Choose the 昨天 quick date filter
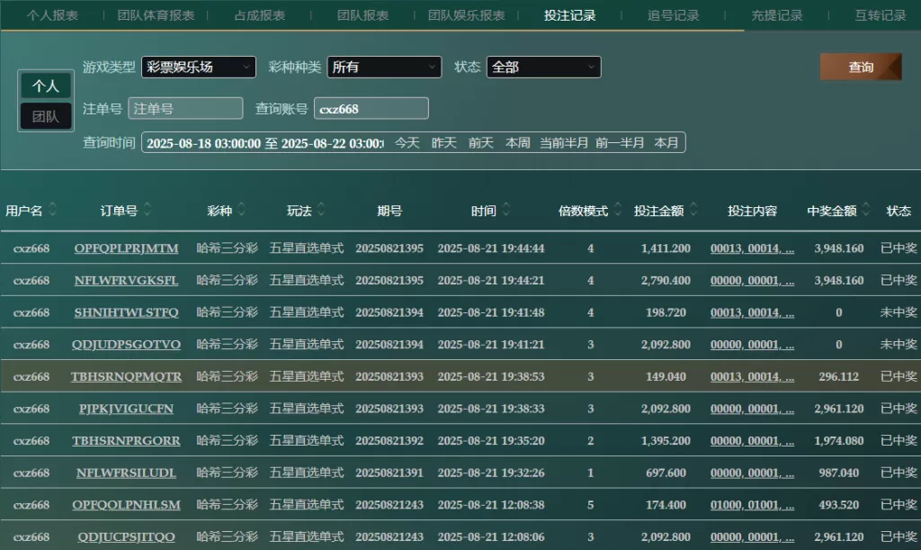 [x=444, y=143]
